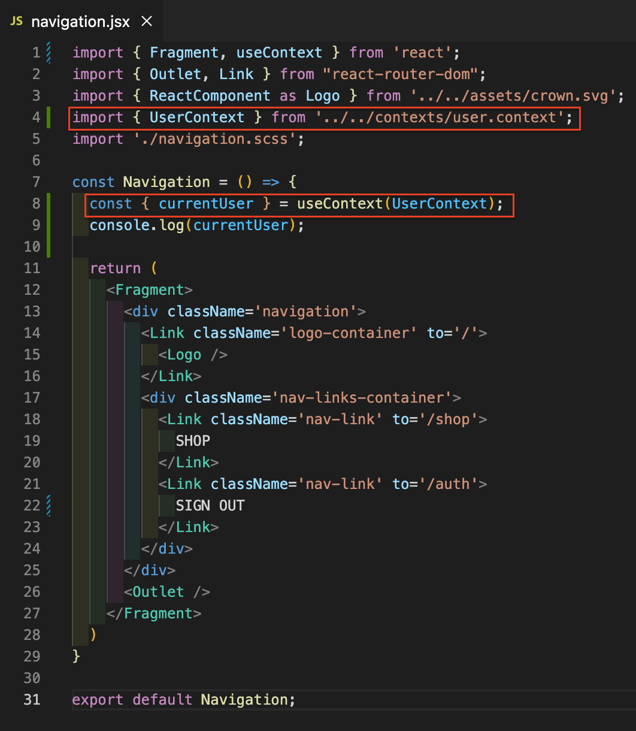
Task: Close the navigation.jsx tab
Action: pos(147,22)
